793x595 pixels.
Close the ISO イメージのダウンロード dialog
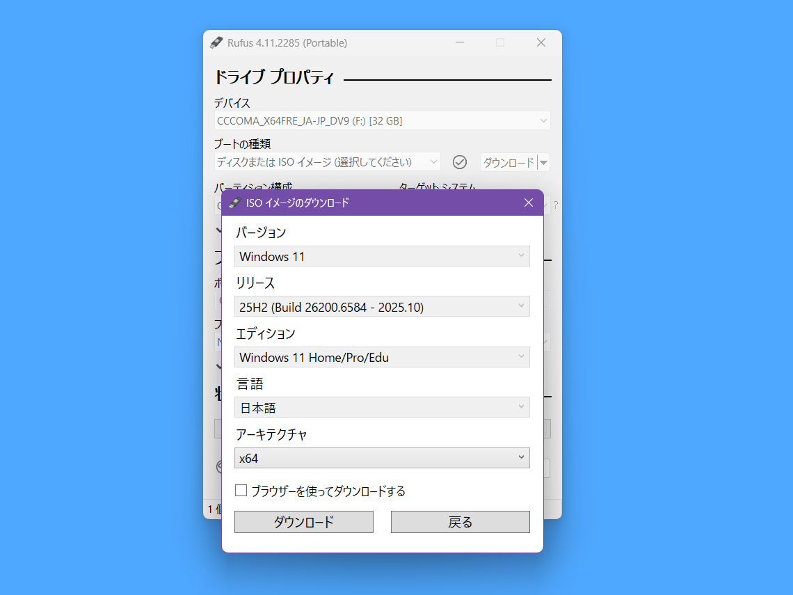[x=528, y=203]
